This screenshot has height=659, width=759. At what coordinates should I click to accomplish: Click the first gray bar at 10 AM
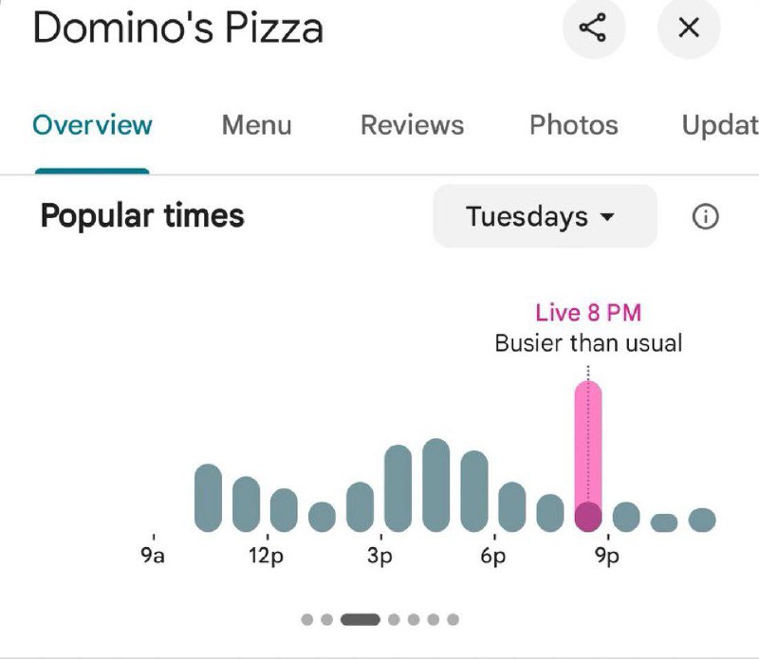click(x=208, y=498)
